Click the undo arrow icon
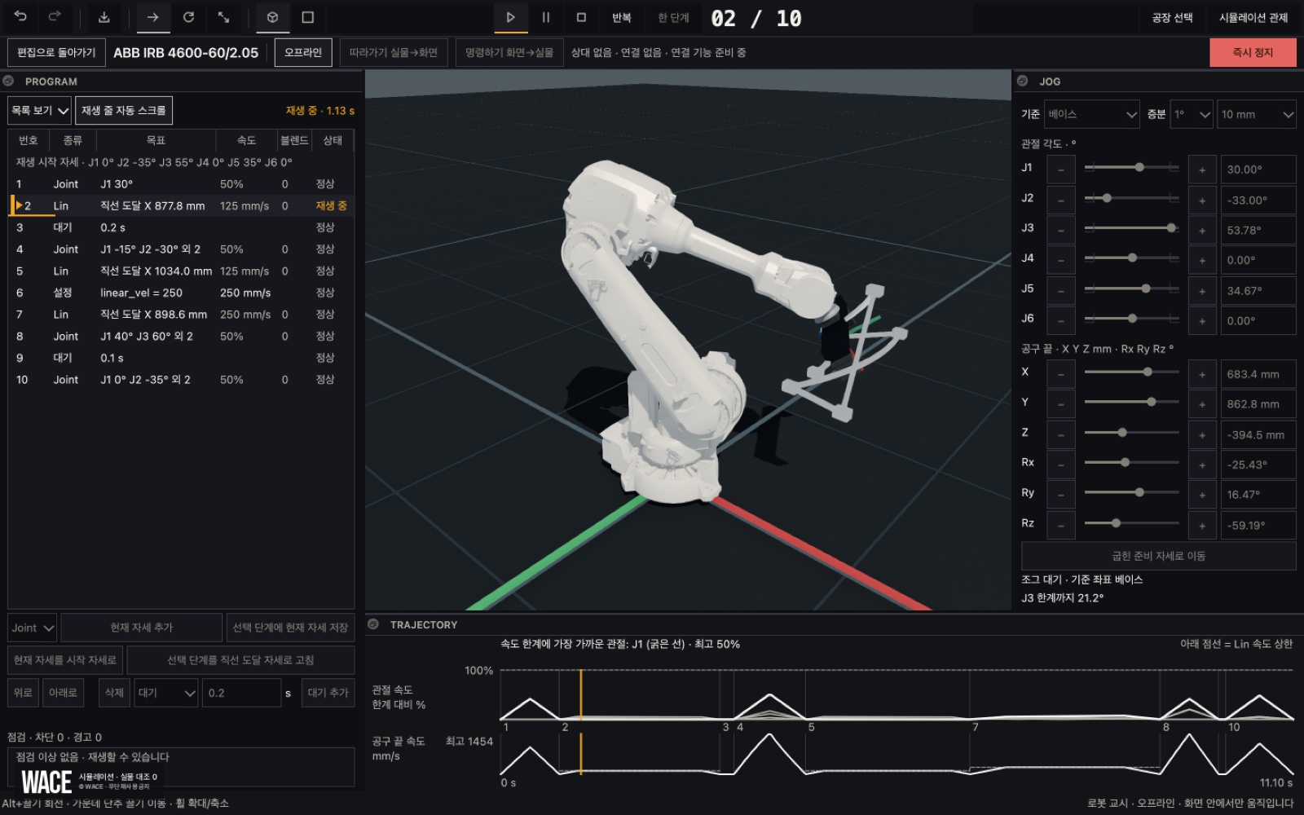 click(x=21, y=17)
